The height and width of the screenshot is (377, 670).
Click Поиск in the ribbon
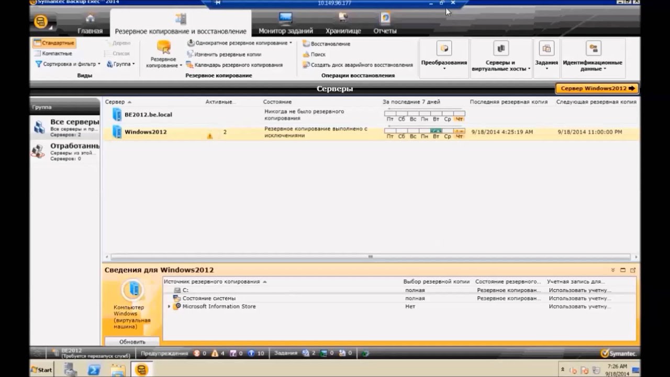pos(314,54)
